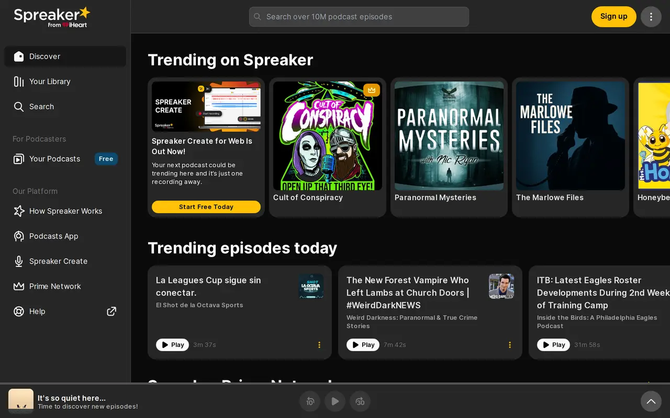This screenshot has width=670, height=418.
Task: Open the Spreaker Create sidebar link
Action: [x=65, y=261]
